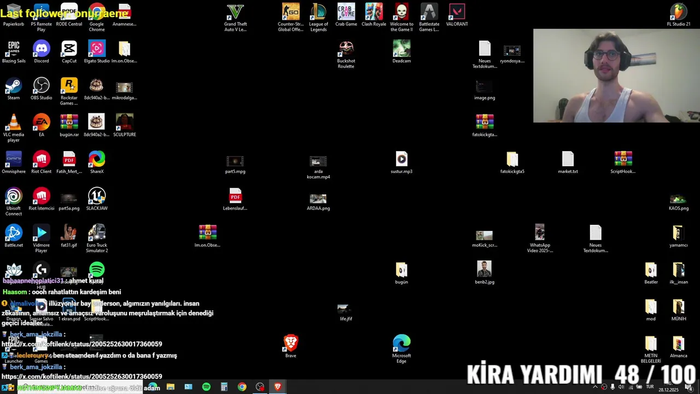Open Google Chrome from the taskbar
The height and width of the screenshot is (394, 700).
(x=242, y=387)
